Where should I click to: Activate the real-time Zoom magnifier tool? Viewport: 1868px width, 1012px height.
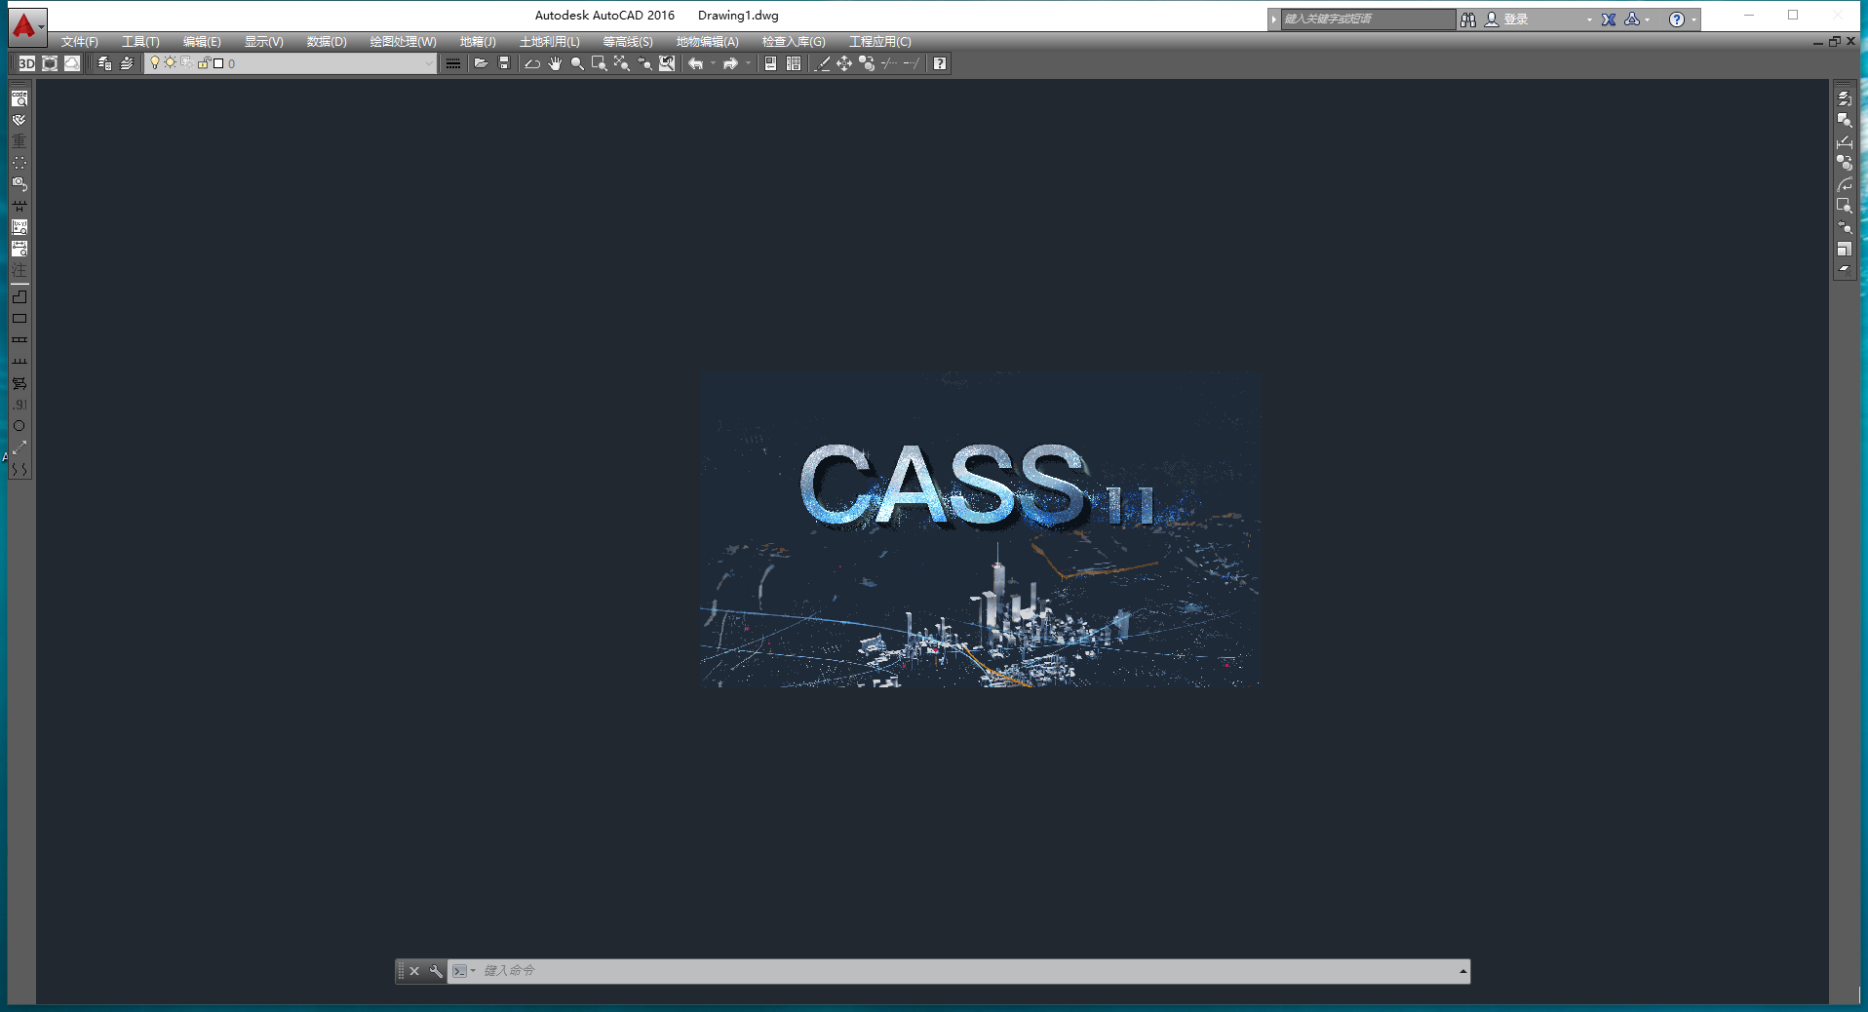point(576,63)
